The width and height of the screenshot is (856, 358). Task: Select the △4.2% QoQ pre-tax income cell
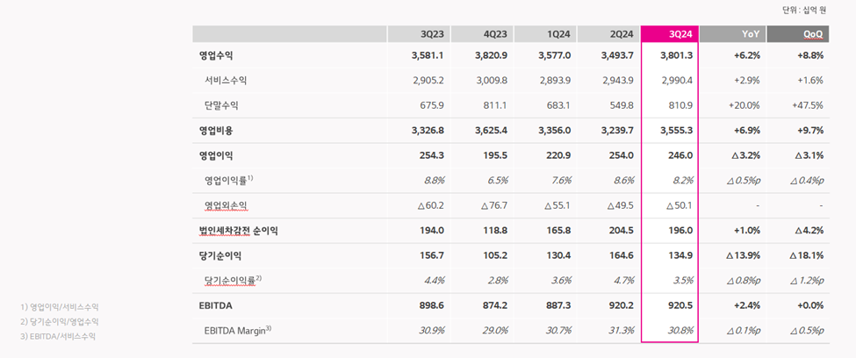pyautogui.click(x=809, y=231)
